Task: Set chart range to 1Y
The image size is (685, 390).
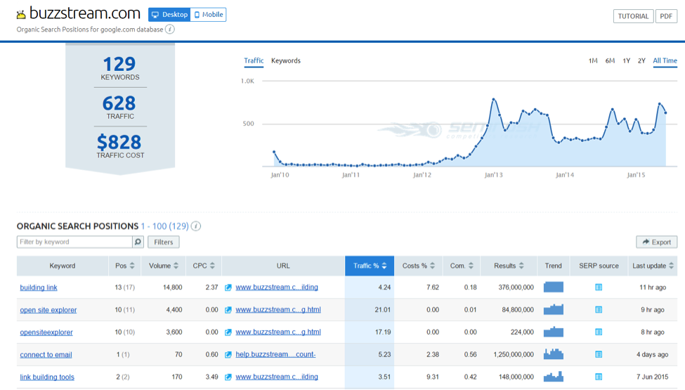Action: pyautogui.click(x=627, y=60)
